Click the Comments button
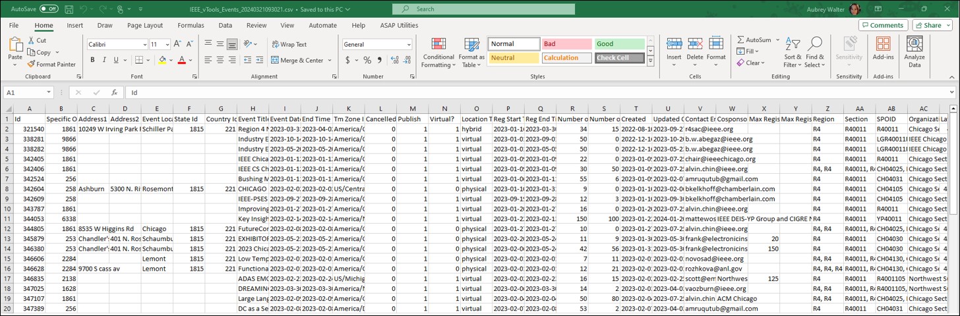The height and width of the screenshot is (316, 960). click(883, 25)
